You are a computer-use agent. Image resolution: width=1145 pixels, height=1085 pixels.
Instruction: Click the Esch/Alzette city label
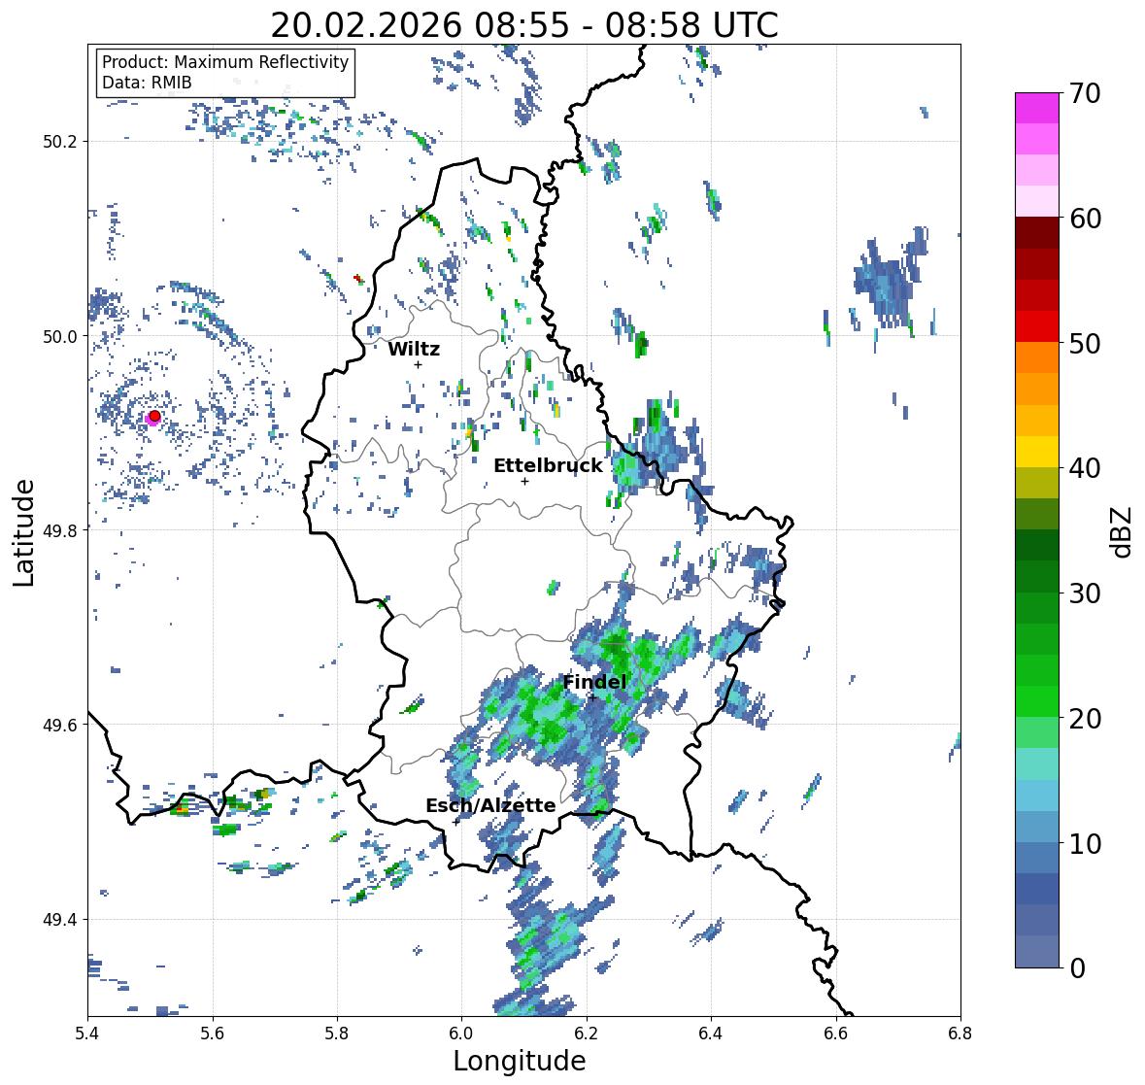[490, 805]
